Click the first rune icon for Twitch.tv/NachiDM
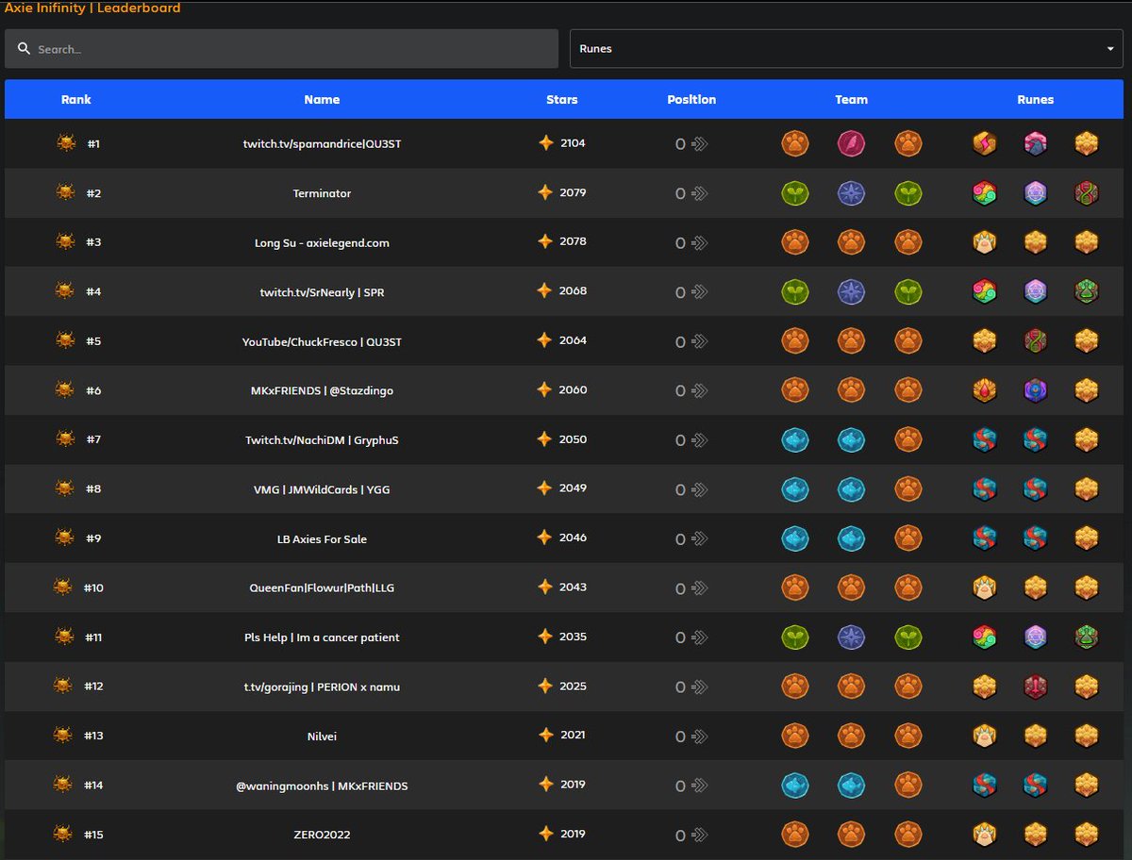The height and width of the screenshot is (860, 1132). [985, 439]
